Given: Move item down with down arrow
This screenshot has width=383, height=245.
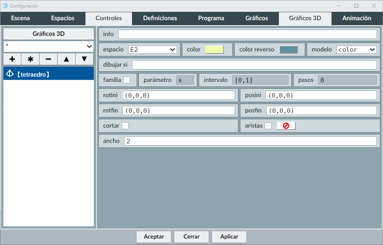Looking at the screenshot, I should coord(84,59).
